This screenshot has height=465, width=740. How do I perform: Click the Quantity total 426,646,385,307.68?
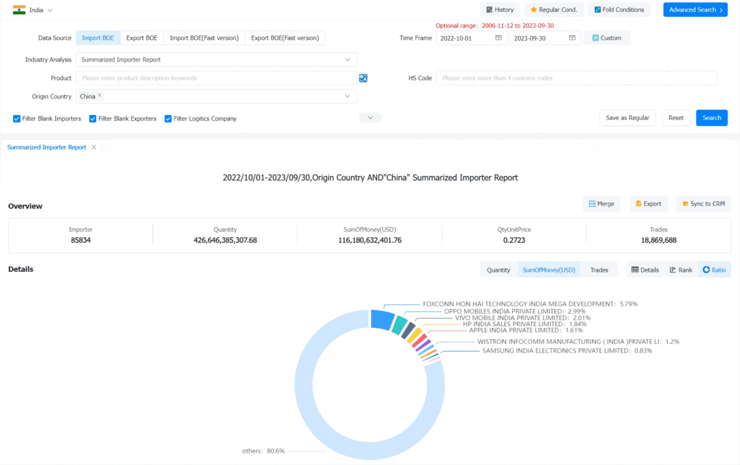pos(225,240)
